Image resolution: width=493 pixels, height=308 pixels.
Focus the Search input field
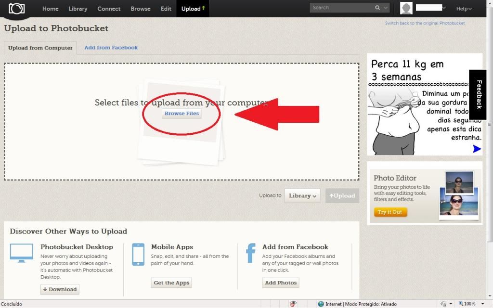(x=341, y=8)
